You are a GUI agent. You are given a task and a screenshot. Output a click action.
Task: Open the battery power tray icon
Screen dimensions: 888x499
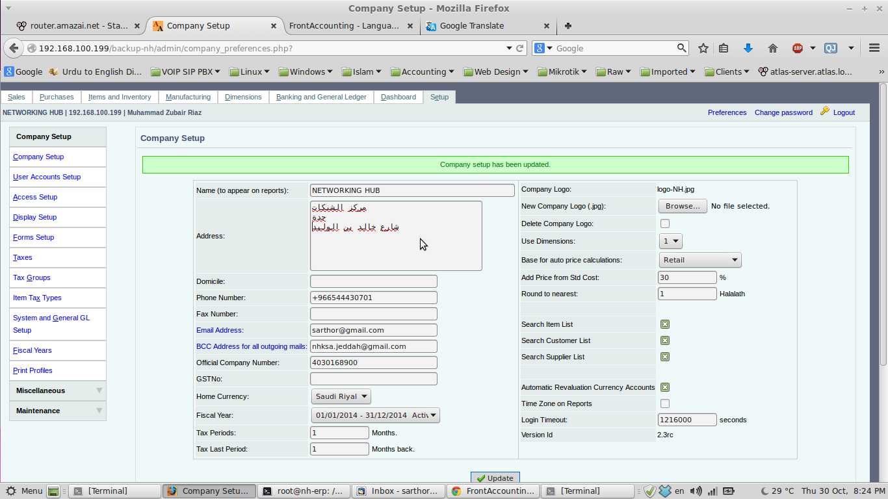coord(729,491)
